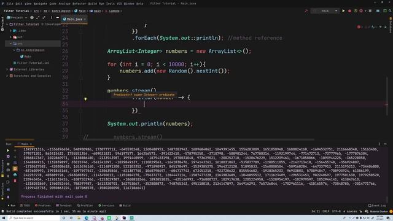The height and width of the screenshot is (221, 393).
Task: Click the red Debug bug icon in the top toolbar
Action: click(349, 11)
